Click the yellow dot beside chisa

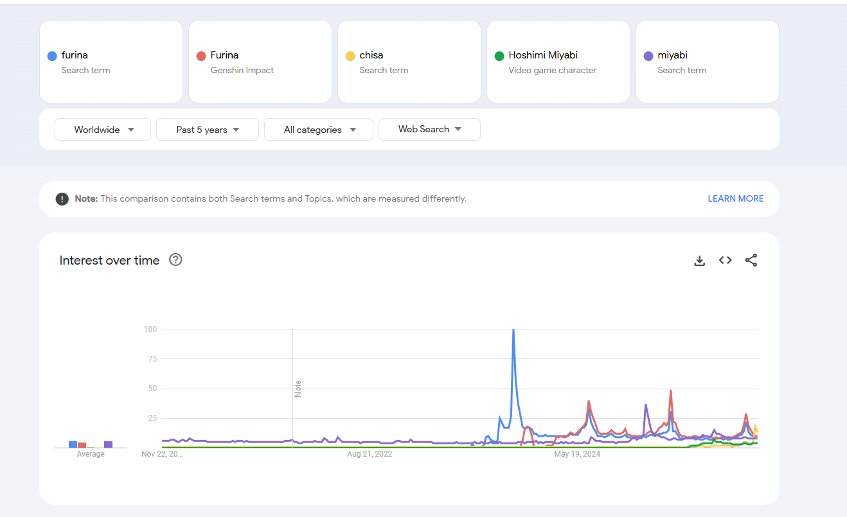click(350, 56)
